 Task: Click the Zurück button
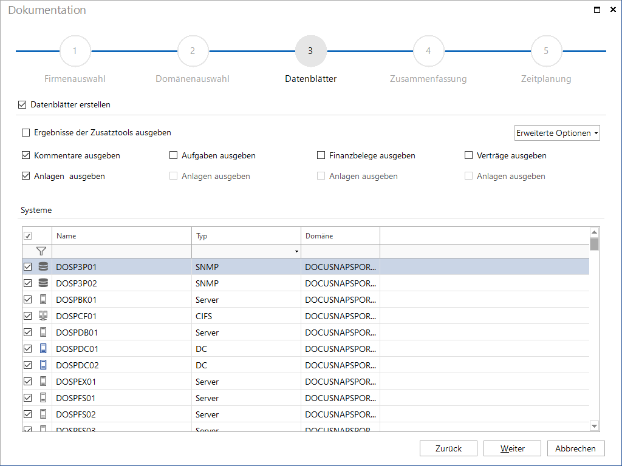(x=449, y=448)
